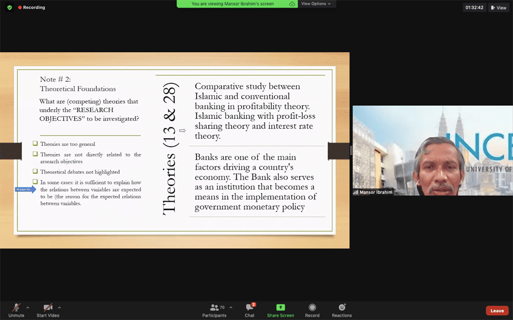
Task: Expand the arrow next to Participants
Action: pyautogui.click(x=231, y=307)
